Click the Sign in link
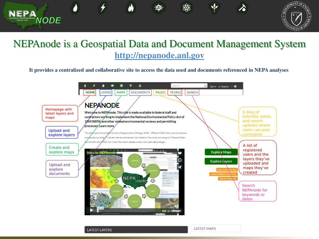This screenshot has height=239, width=319. [213, 87]
